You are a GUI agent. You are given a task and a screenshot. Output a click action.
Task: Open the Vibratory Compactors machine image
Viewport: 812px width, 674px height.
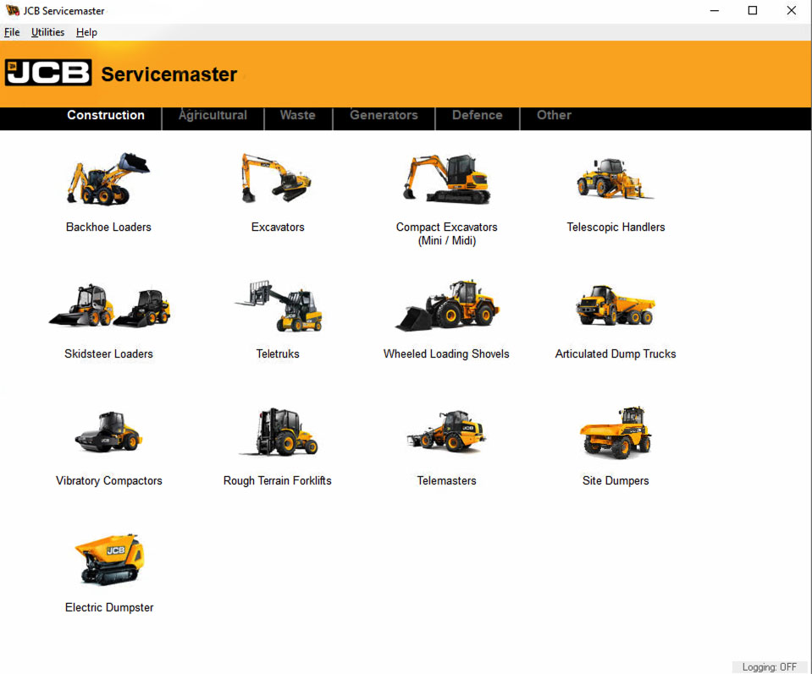click(108, 432)
